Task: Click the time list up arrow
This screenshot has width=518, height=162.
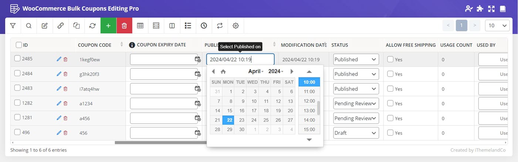Action: (309, 71)
